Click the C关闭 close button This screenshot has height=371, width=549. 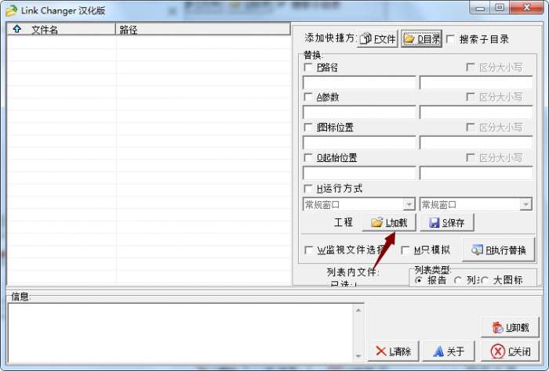(x=510, y=351)
